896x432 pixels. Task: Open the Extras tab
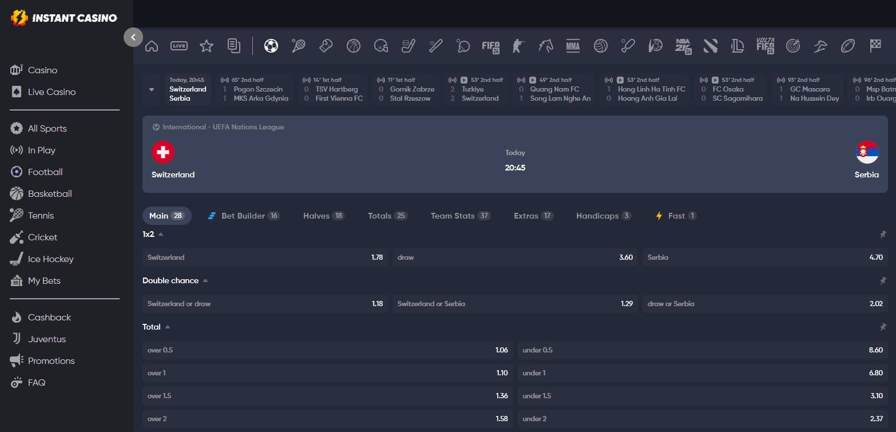coord(533,216)
